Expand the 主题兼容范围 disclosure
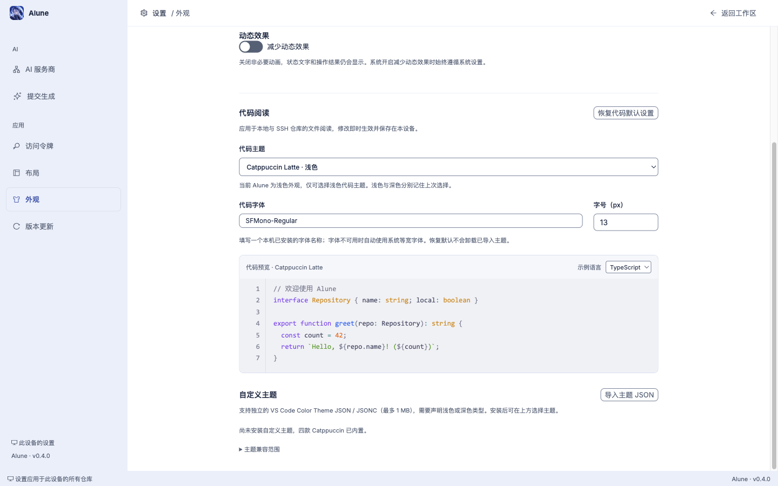 [259, 449]
